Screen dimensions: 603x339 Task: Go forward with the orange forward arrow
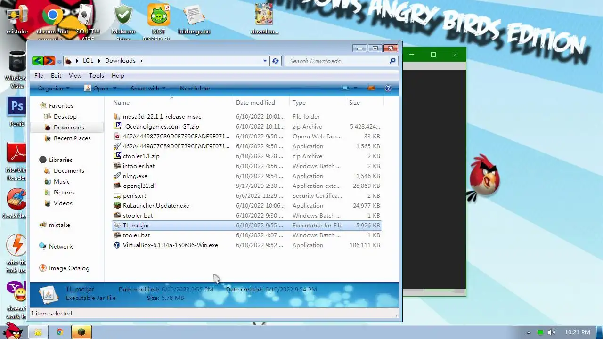49,61
